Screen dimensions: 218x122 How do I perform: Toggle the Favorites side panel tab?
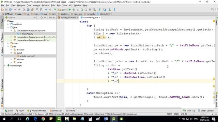(x=2, y=102)
